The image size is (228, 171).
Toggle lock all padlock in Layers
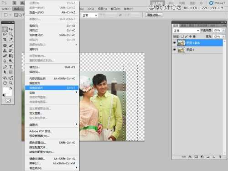(194, 36)
